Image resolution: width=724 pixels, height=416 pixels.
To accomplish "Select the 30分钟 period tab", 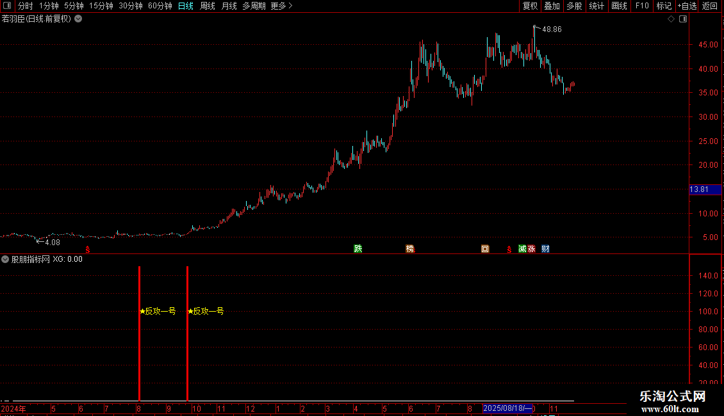I will click(130, 6).
